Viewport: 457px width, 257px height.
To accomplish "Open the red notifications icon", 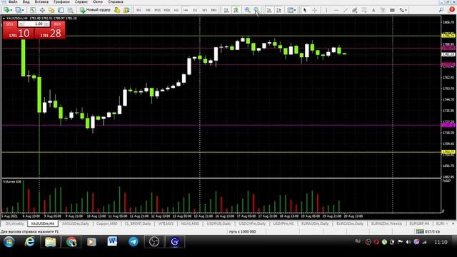I will [x=451, y=9].
